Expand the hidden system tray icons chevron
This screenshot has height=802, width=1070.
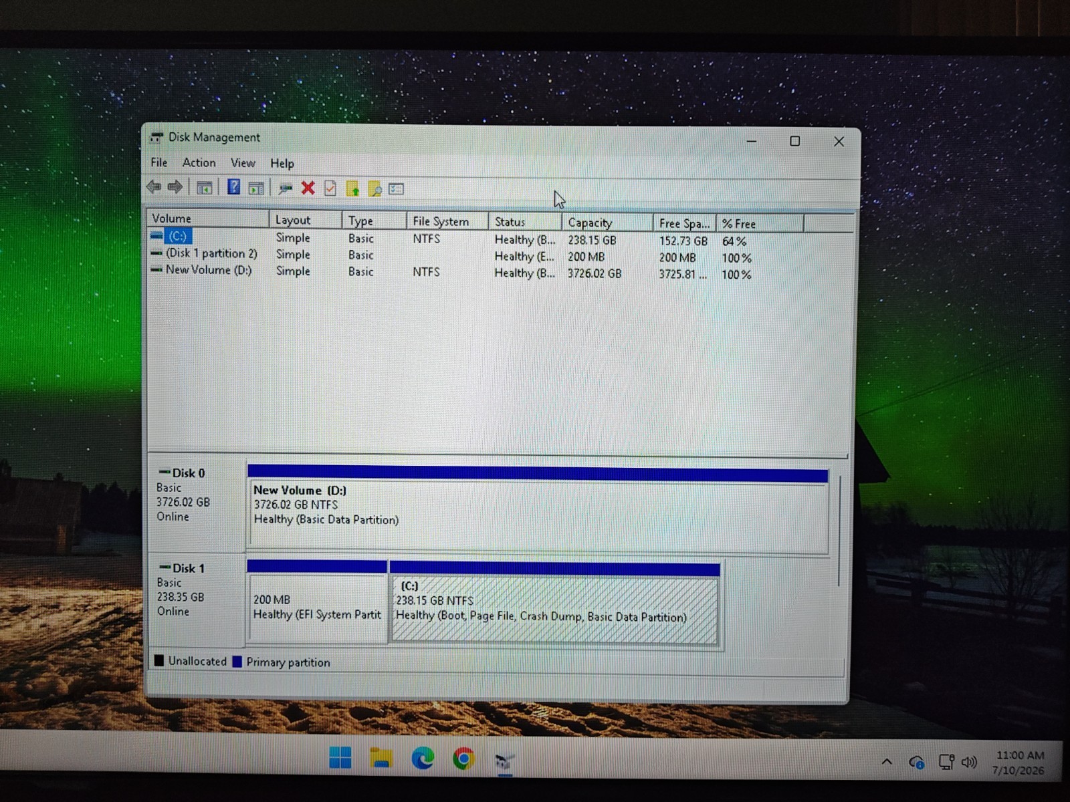(x=887, y=761)
